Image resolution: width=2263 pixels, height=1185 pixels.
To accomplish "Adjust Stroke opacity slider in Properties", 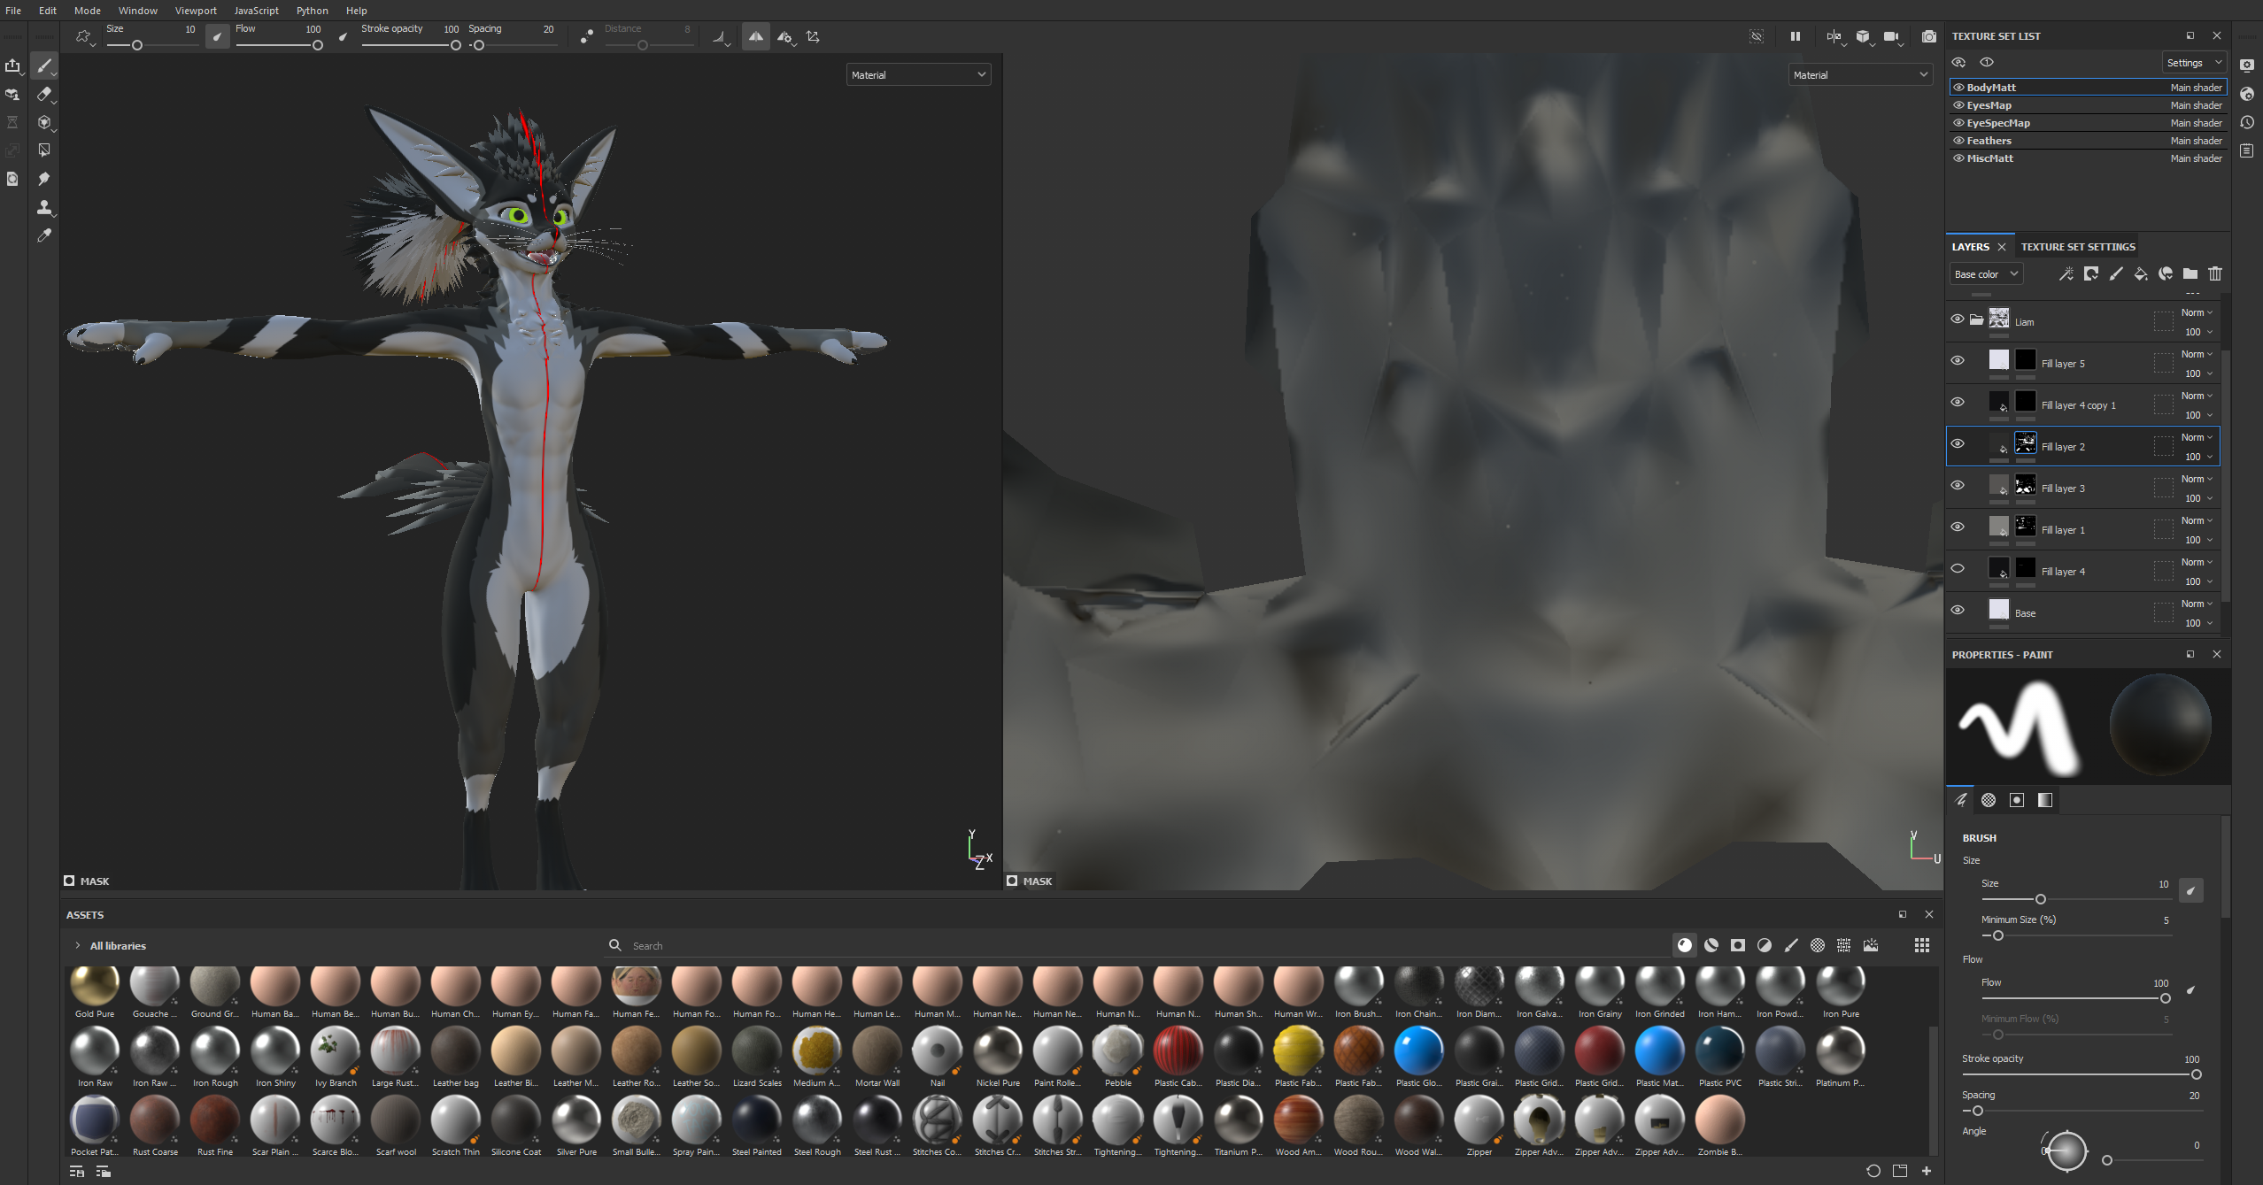I will 2081,1074.
